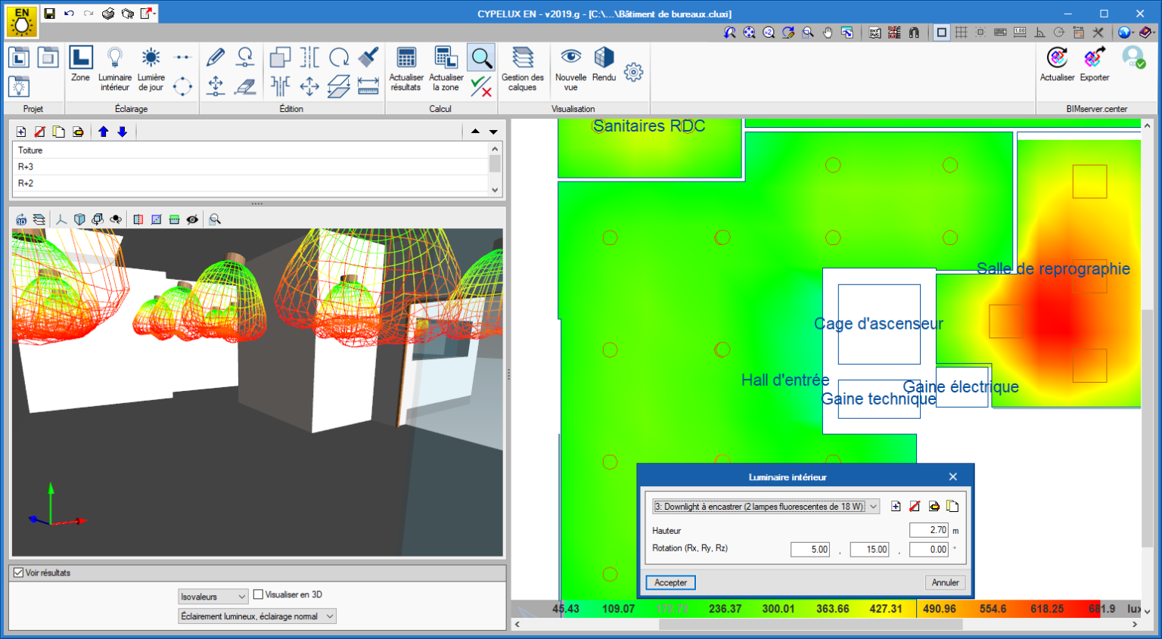Open the Downlight à encastrer luminaire dropdown

click(x=766, y=507)
